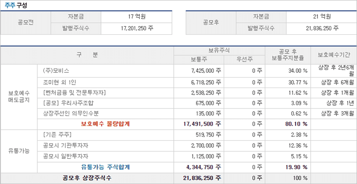Select the 보호예수 매도금지 group cell
Viewport: 357px width, 184px height.
19,97
